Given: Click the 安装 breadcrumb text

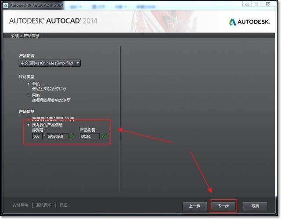Looking at the screenshot, I should click(x=15, y=36).
